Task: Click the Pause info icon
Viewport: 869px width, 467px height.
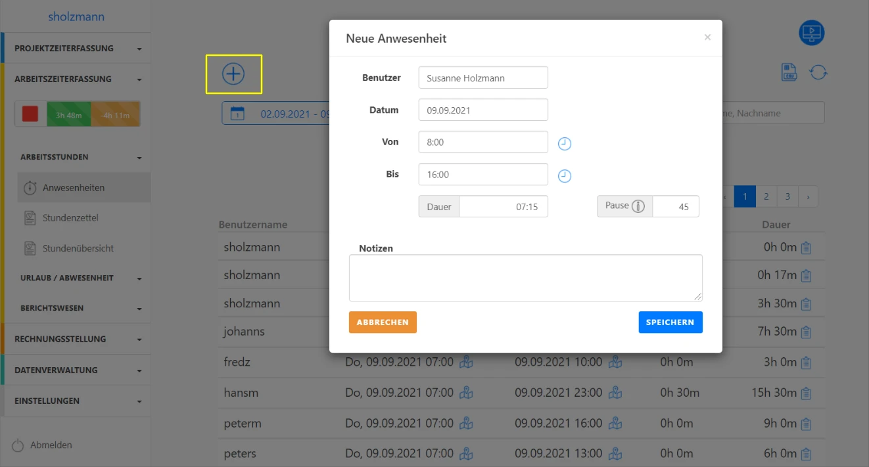Action: point(638,206)
